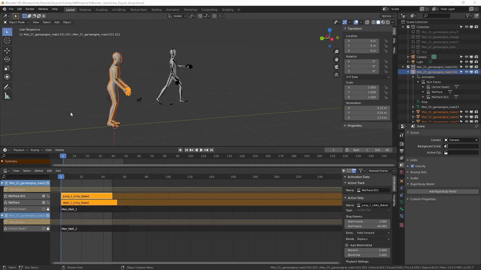Select the Move tool in viewport toolbar
Viewport: 481px width, 270px height.
pos(7,51)
